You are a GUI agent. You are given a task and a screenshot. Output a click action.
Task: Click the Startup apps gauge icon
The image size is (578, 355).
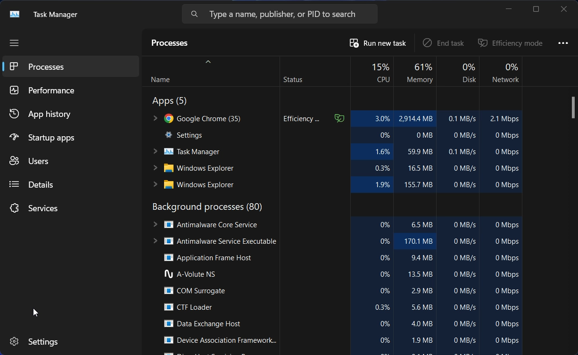(14, 137)
